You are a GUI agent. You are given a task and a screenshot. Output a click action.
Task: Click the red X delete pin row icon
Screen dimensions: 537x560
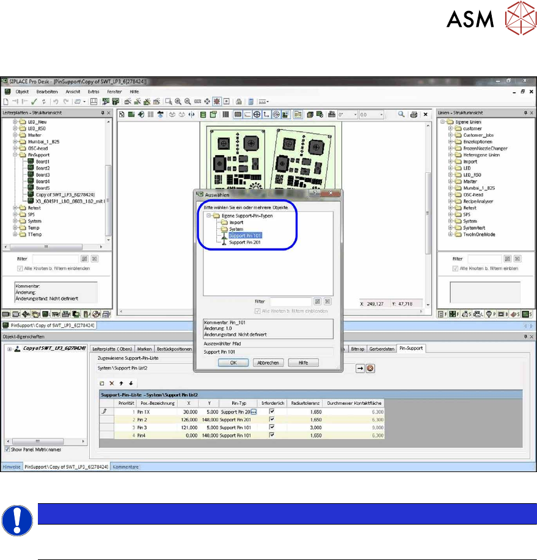tap(112, 384)
